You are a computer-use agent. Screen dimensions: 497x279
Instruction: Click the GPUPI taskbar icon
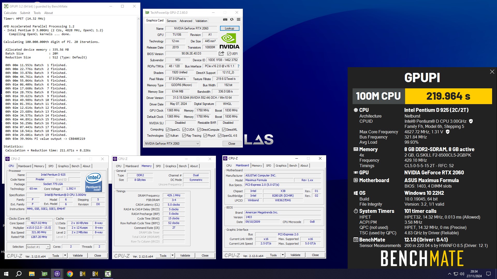[x=108, y=274]
